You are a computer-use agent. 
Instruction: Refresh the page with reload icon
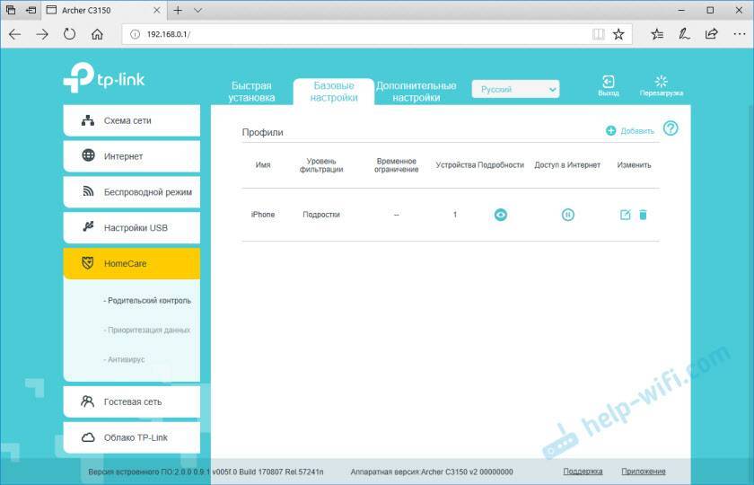pos(70,34)
